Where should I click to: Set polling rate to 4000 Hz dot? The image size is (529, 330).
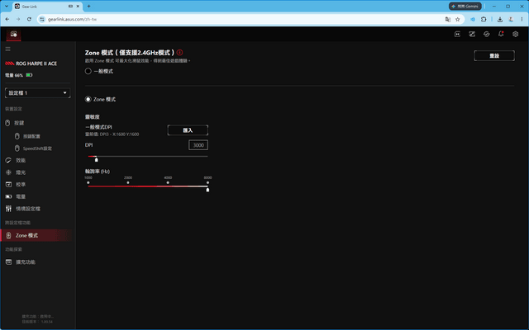pyautogui.click(x=168, y=182)
